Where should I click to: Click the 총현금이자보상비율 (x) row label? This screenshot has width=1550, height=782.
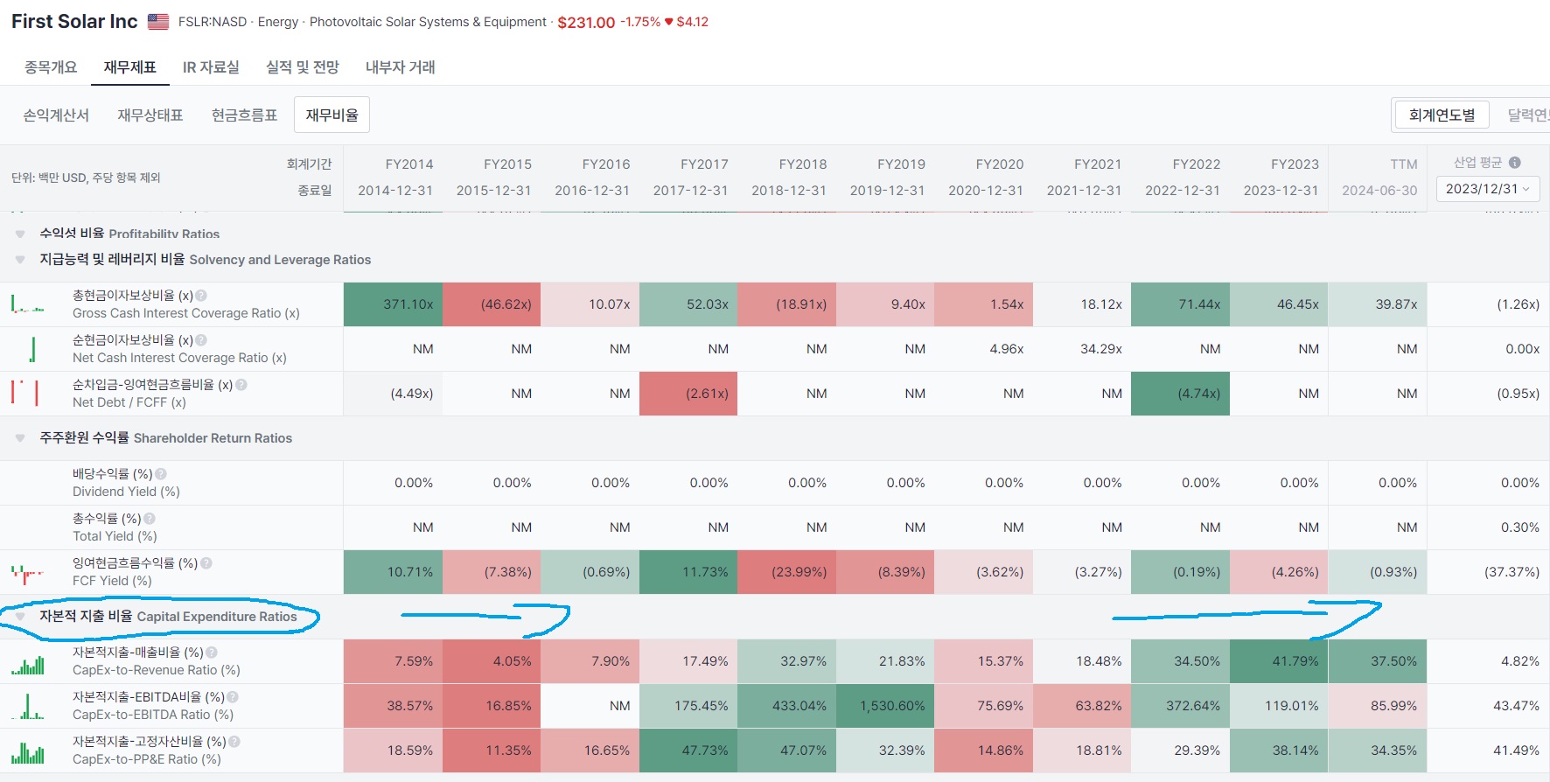coord(133,296)
